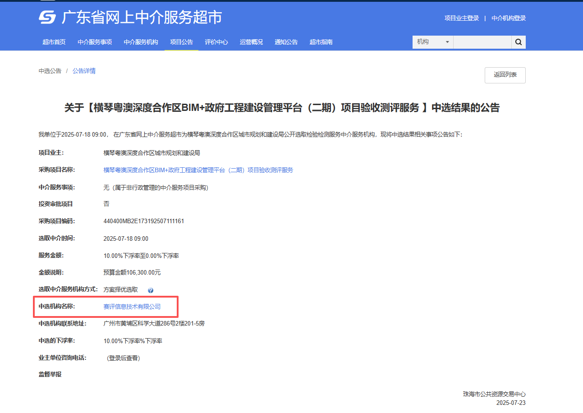Select 超市指南 in navigation bar
The height and width of the screenshot is (413, 583).
(x=321, y=42)
